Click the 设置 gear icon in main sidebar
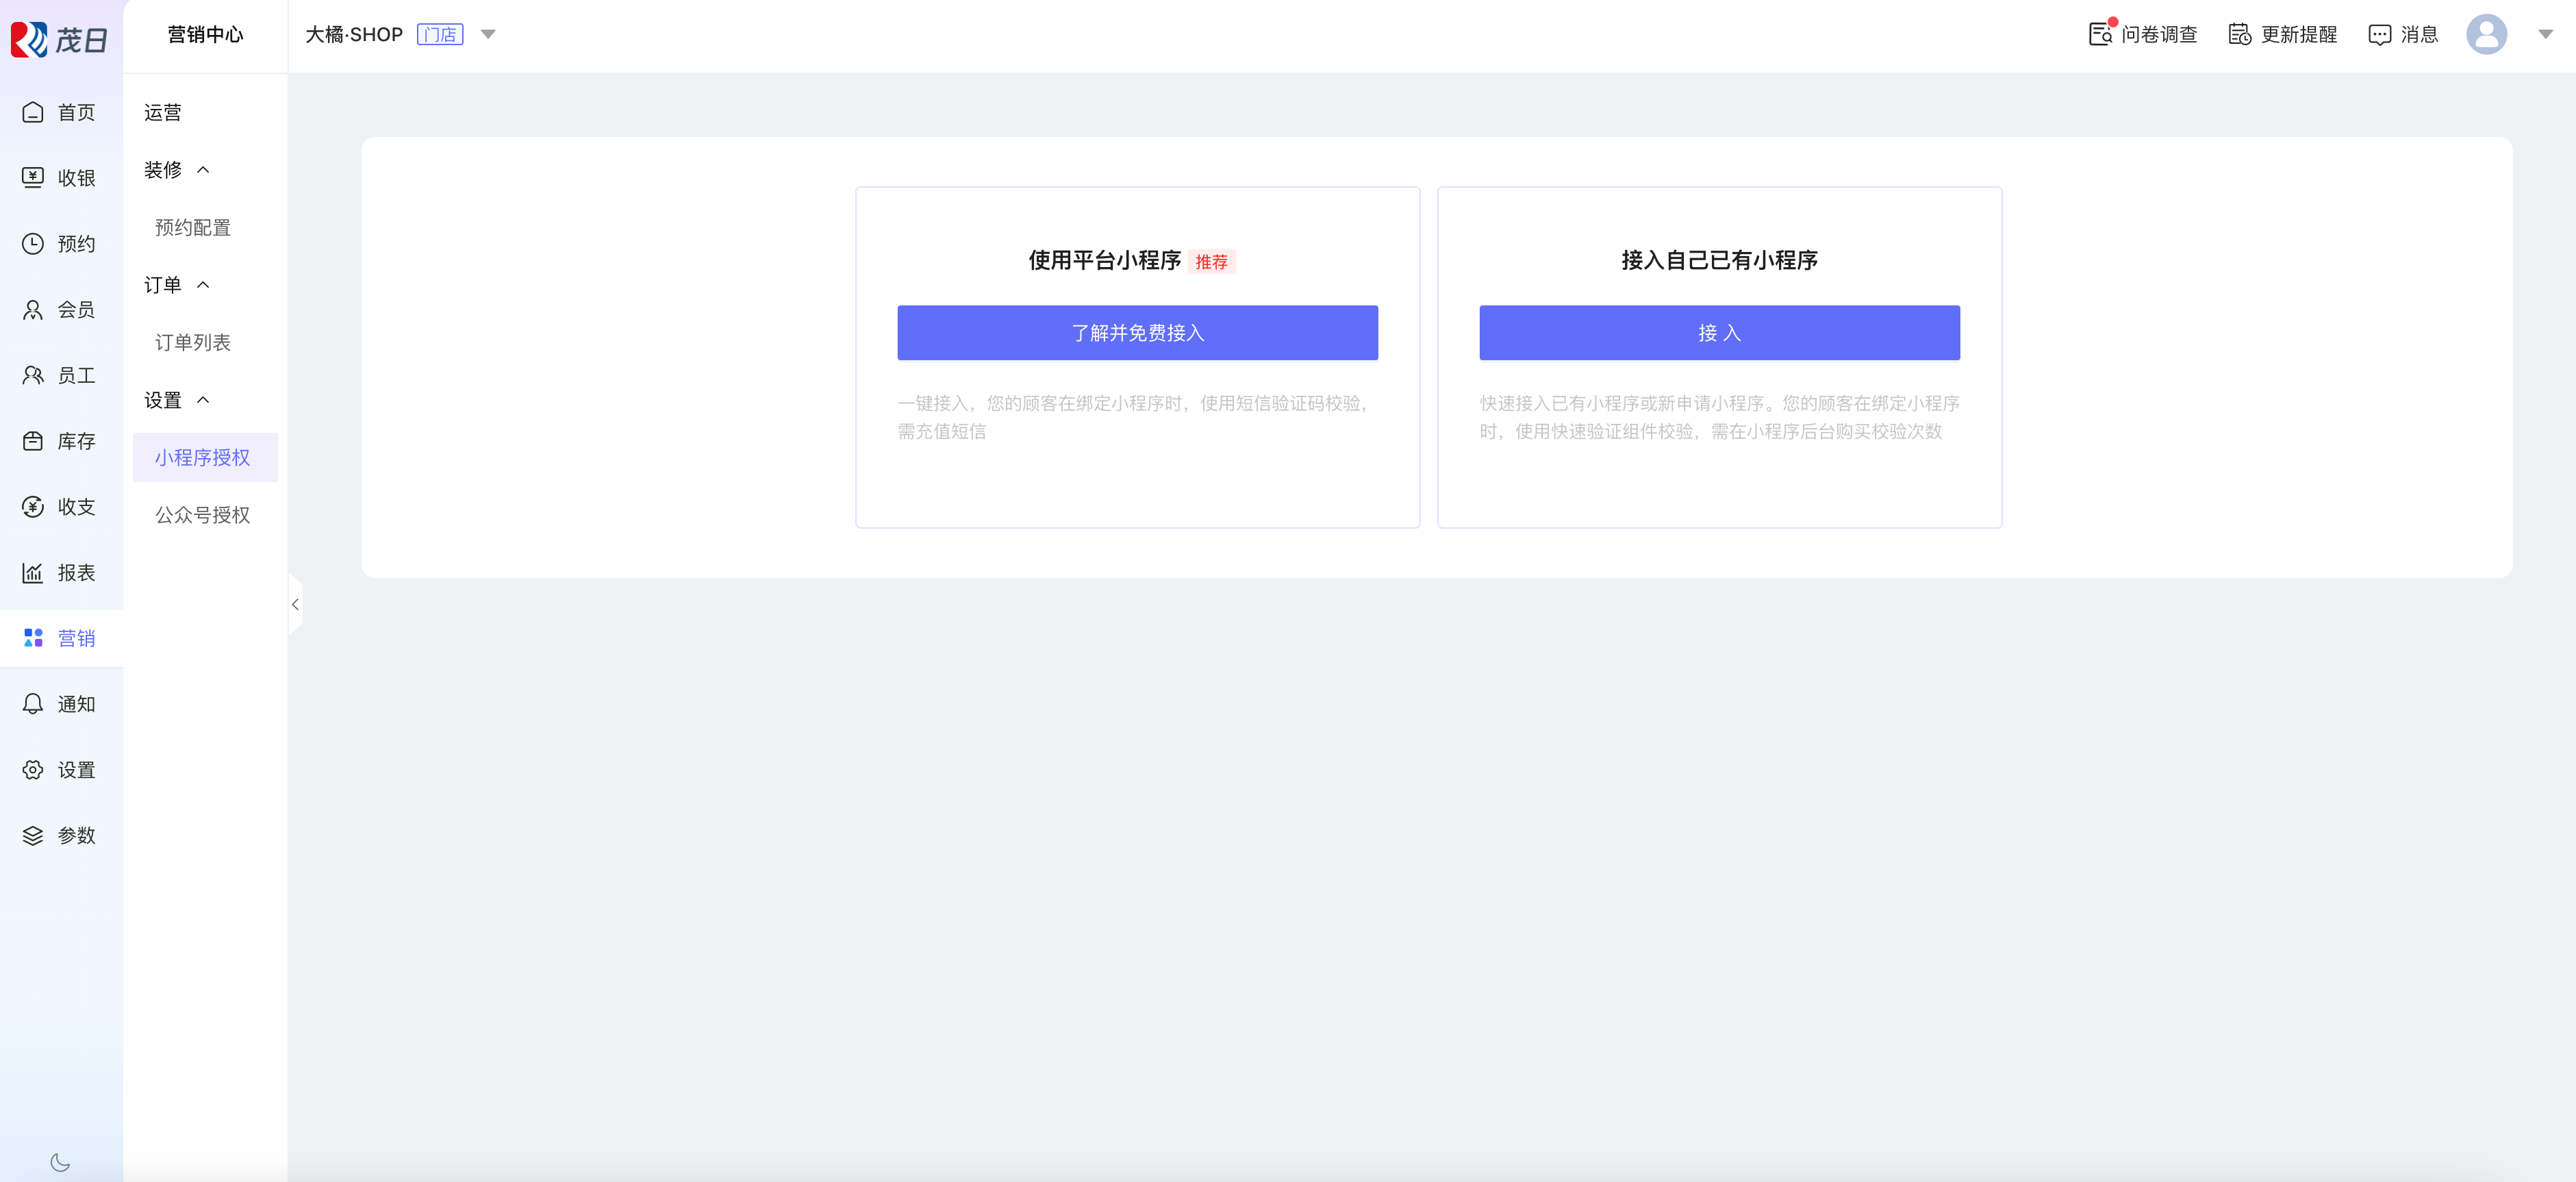Screen dimensions: 2576x1182 click(x=33, y=770)
